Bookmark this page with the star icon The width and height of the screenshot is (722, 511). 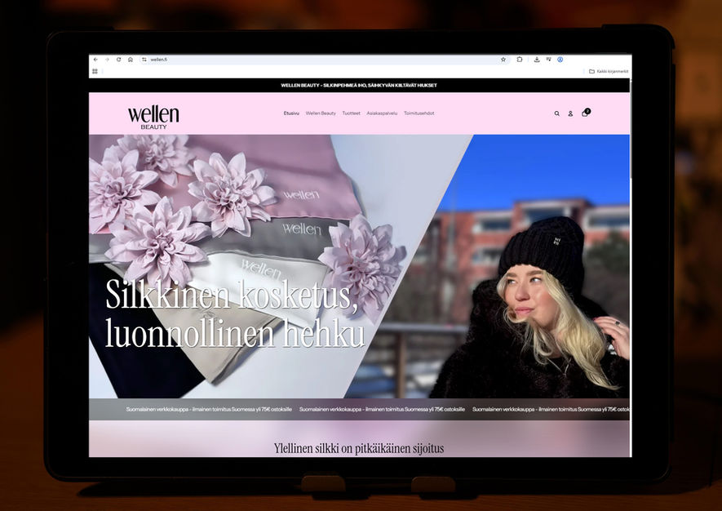coord(503,60)
